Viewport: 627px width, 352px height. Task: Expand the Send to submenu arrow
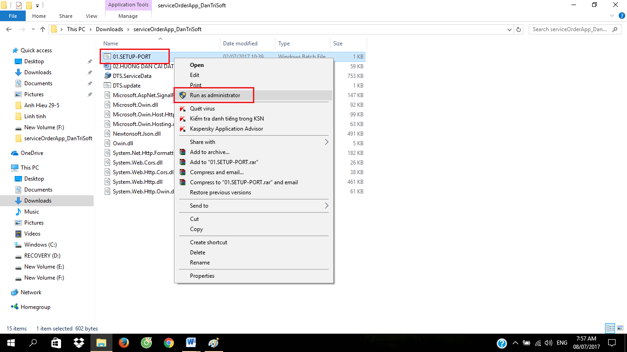pyautogui.click(x=327, y=206)
